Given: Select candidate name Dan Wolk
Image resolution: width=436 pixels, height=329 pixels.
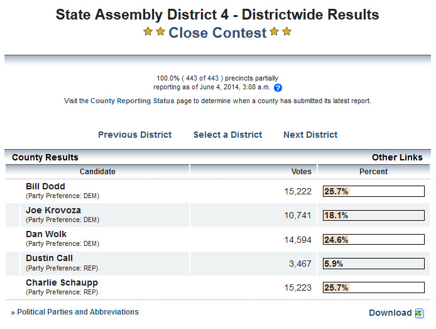Looking at the screenshot, I should (x=46, y=234).
